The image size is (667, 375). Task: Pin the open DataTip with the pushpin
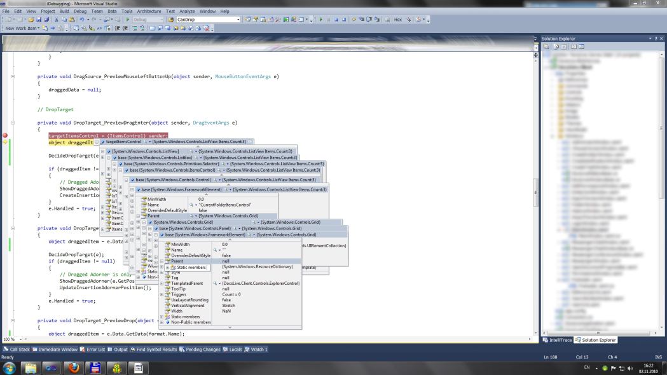[249, 140]
